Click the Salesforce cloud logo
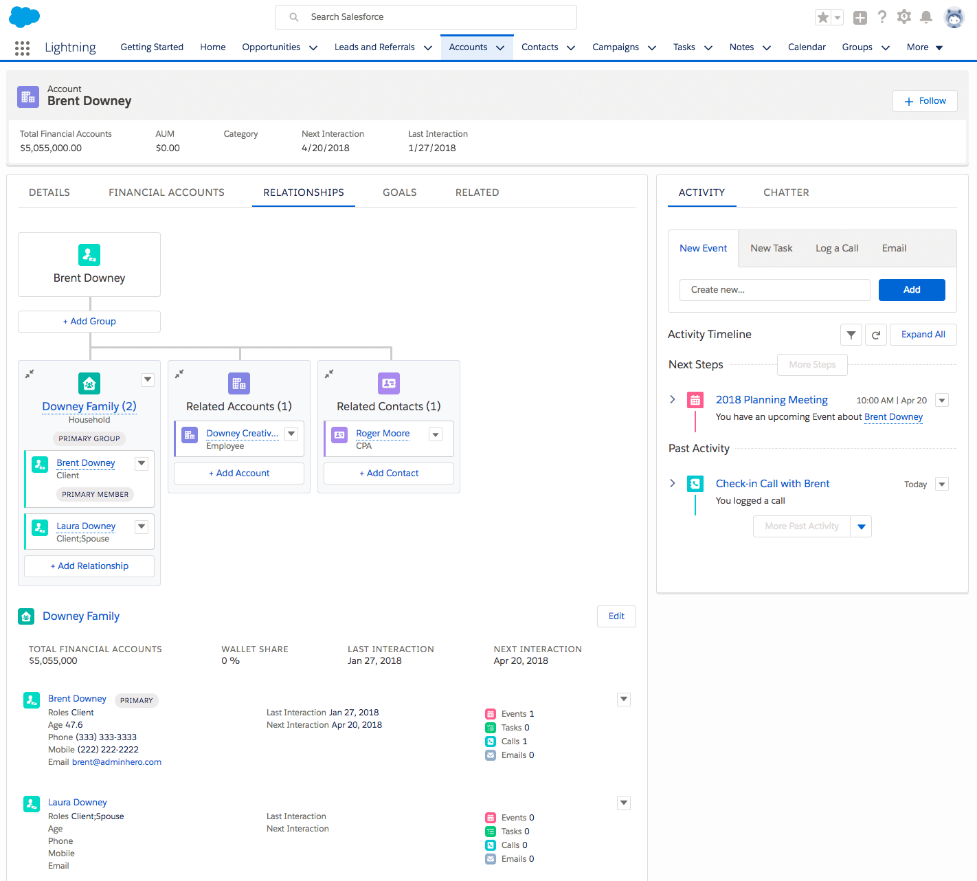Screen dimensions: 977x881 [x=24, y=16]
